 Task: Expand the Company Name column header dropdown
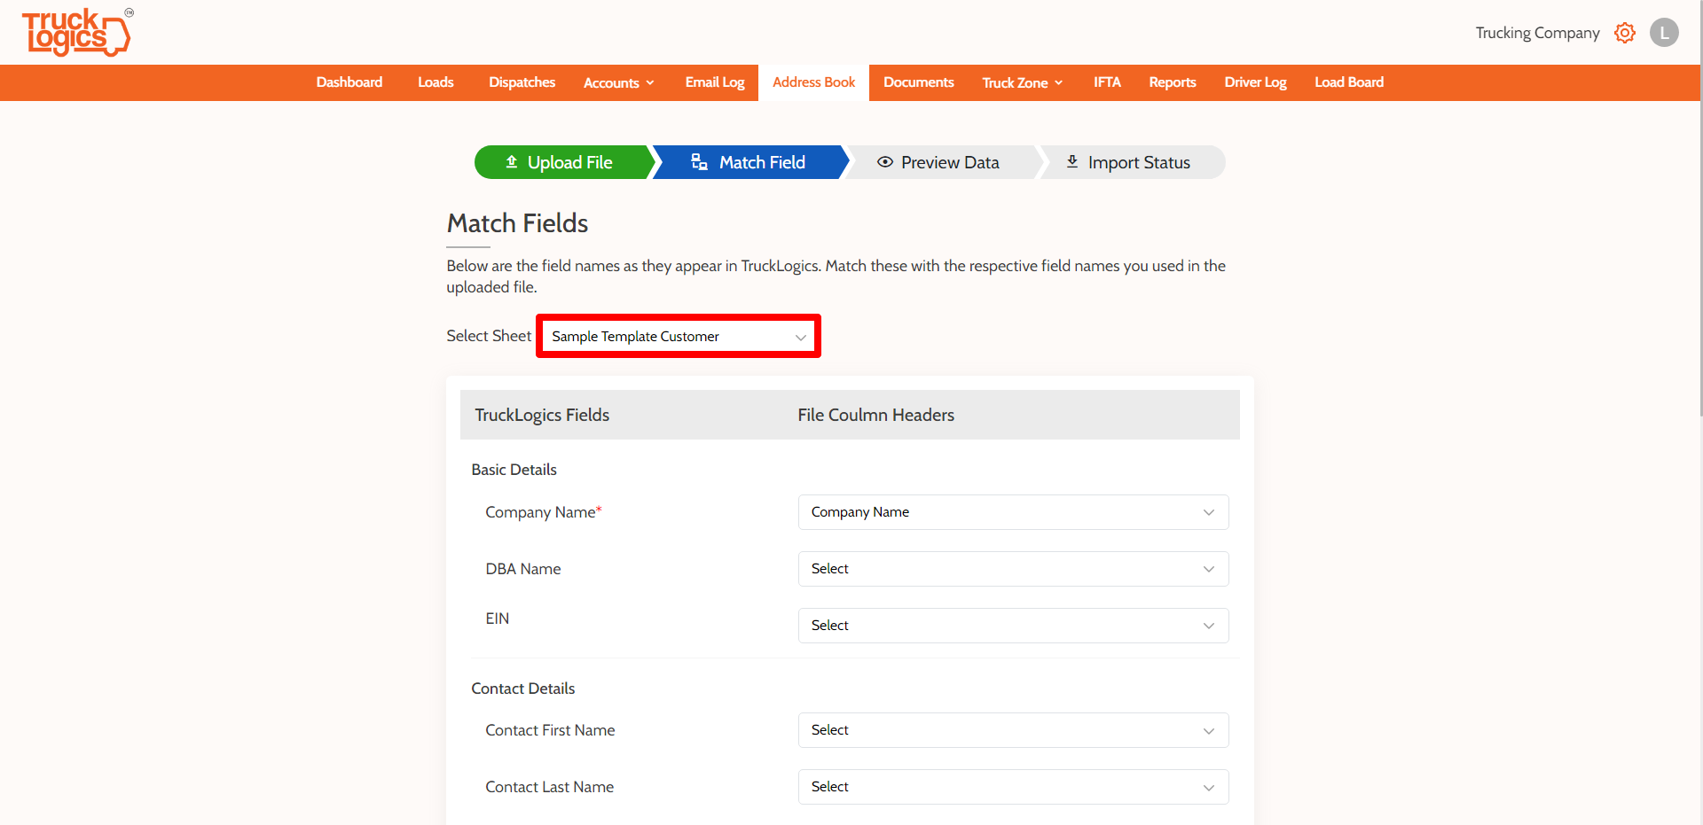click(1012, 512)
